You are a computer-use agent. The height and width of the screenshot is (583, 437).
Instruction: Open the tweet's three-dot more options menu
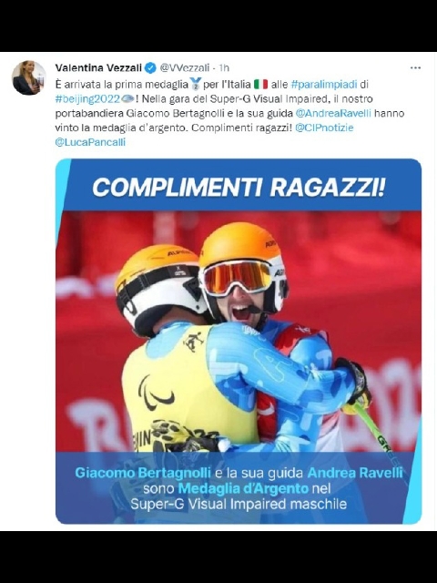click(415, 68)
